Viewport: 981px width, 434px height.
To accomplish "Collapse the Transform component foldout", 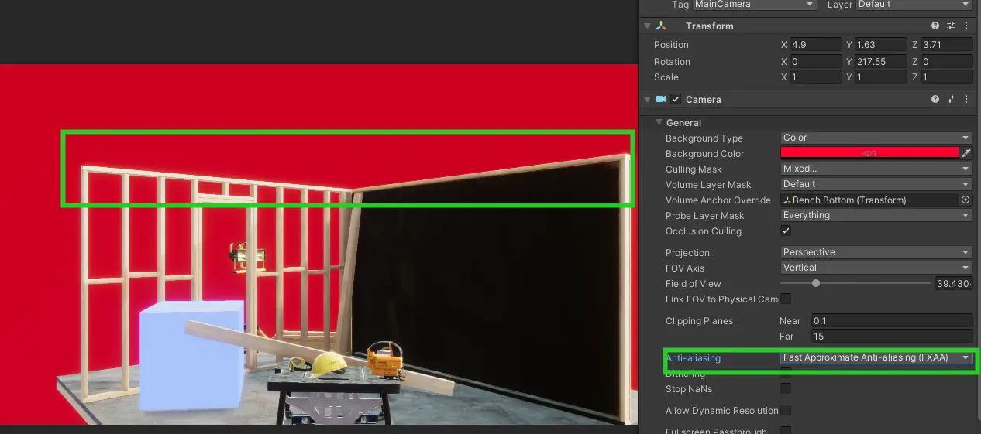I will click(x=648, y=26).
